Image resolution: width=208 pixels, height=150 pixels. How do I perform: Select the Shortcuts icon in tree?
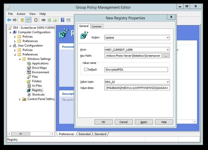pyautogui.click(x=29, y=95)
